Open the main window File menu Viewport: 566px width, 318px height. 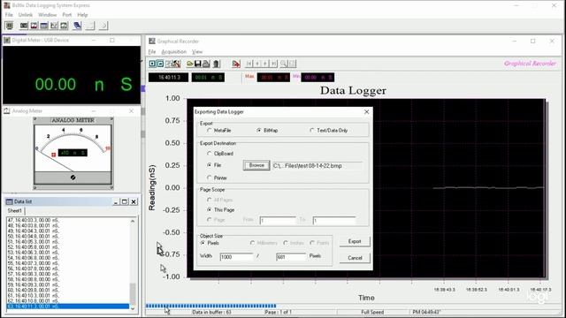pyautogui.click(x=9, y=15)
